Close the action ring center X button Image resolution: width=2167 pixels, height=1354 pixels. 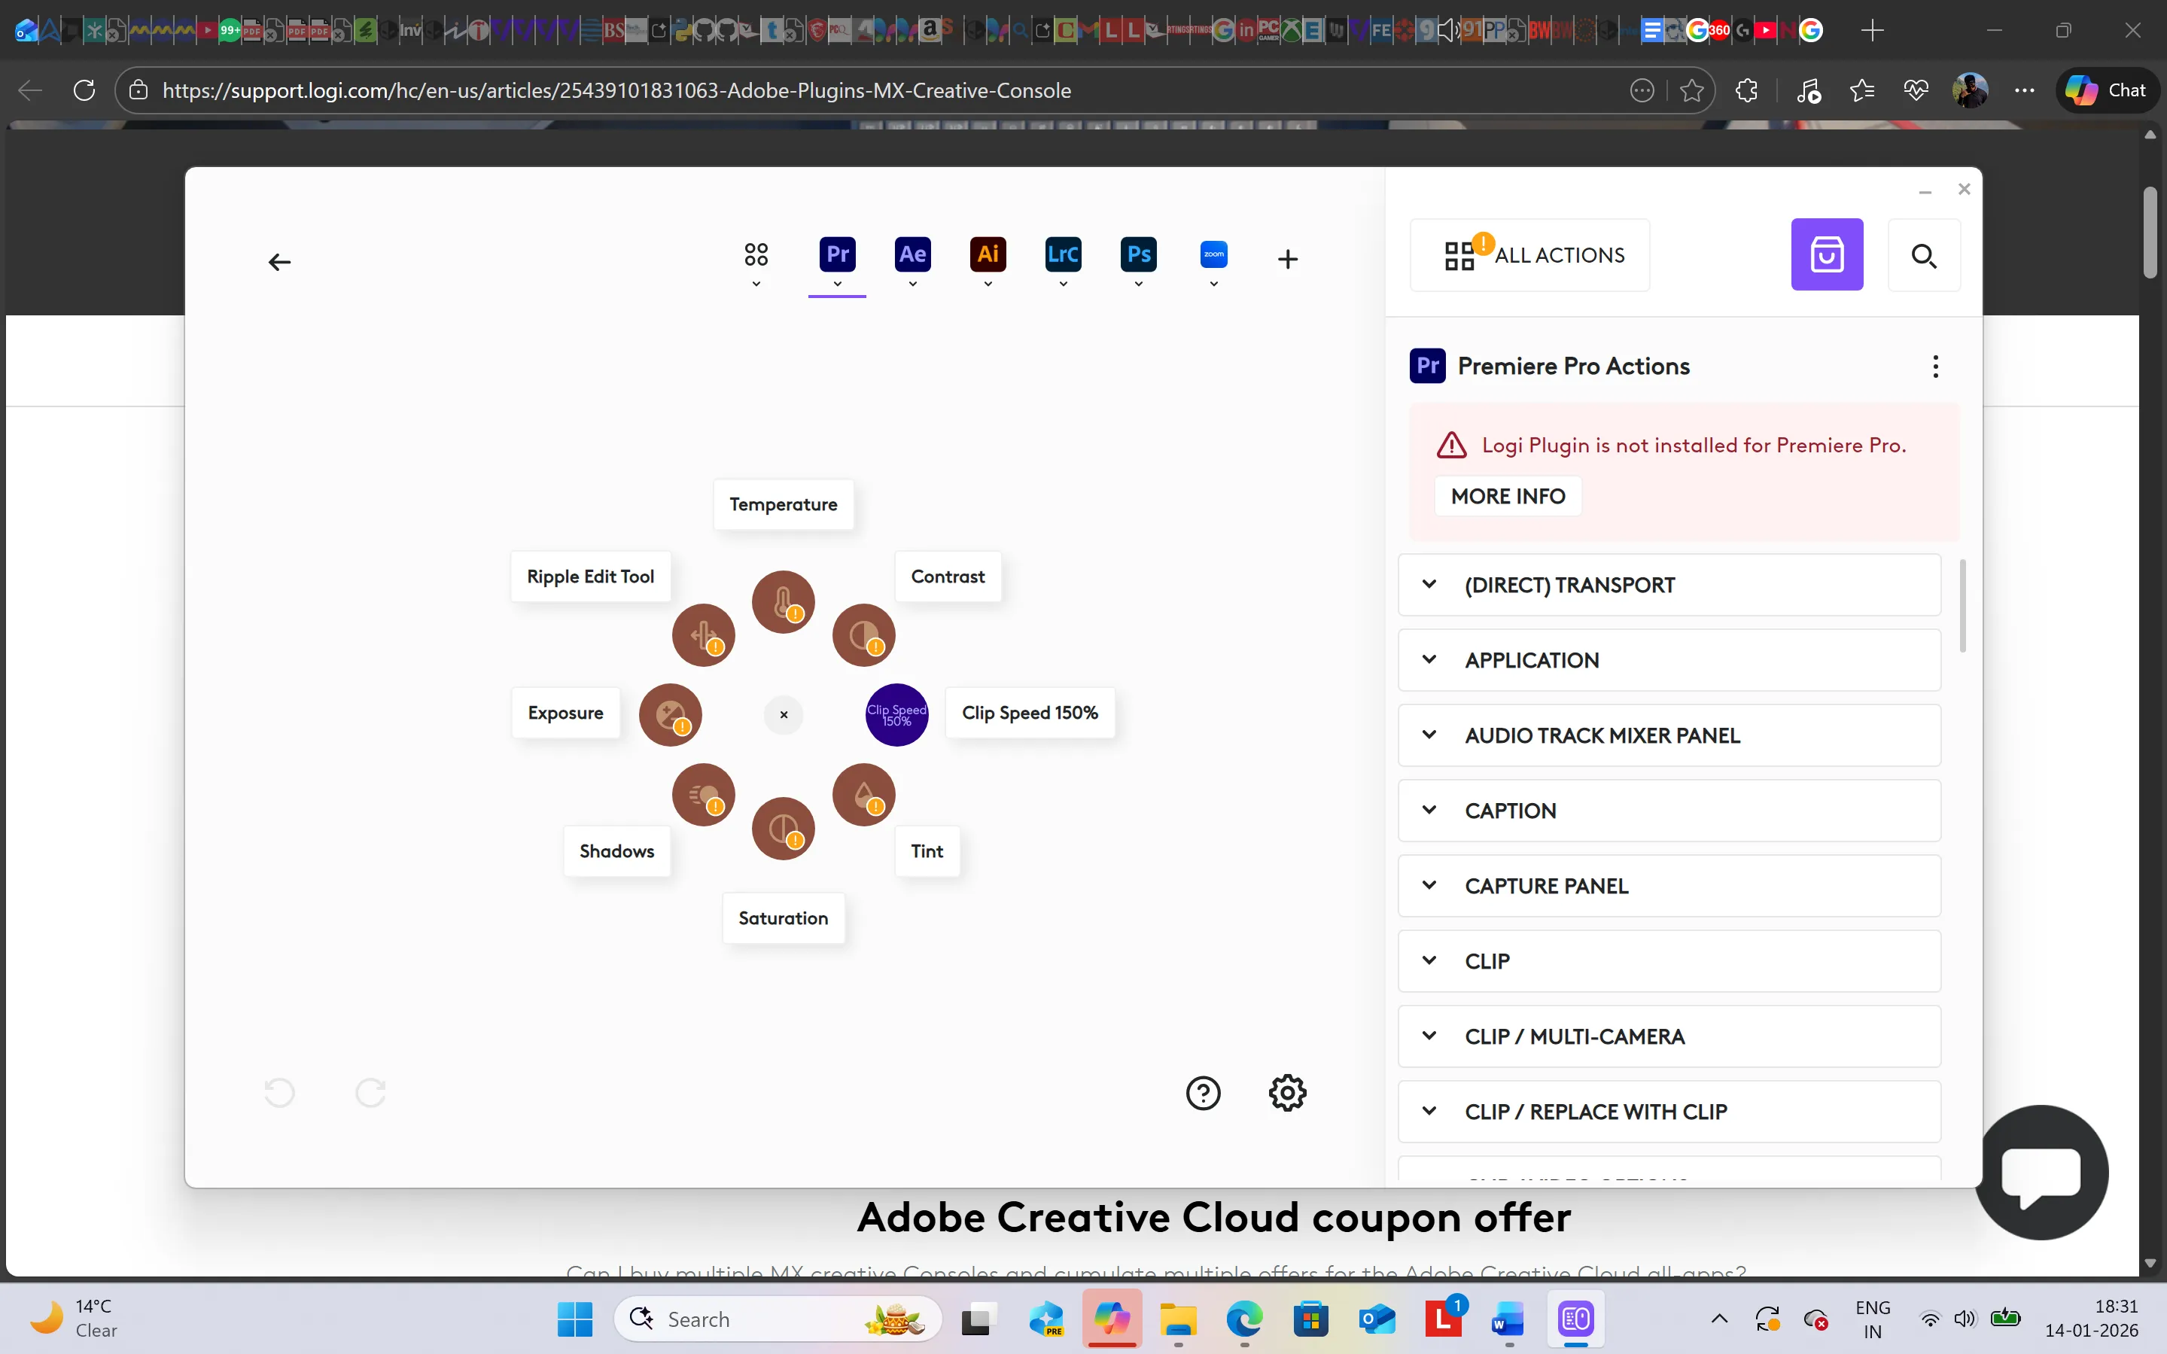pyautogui.click(x=784, y=714)
